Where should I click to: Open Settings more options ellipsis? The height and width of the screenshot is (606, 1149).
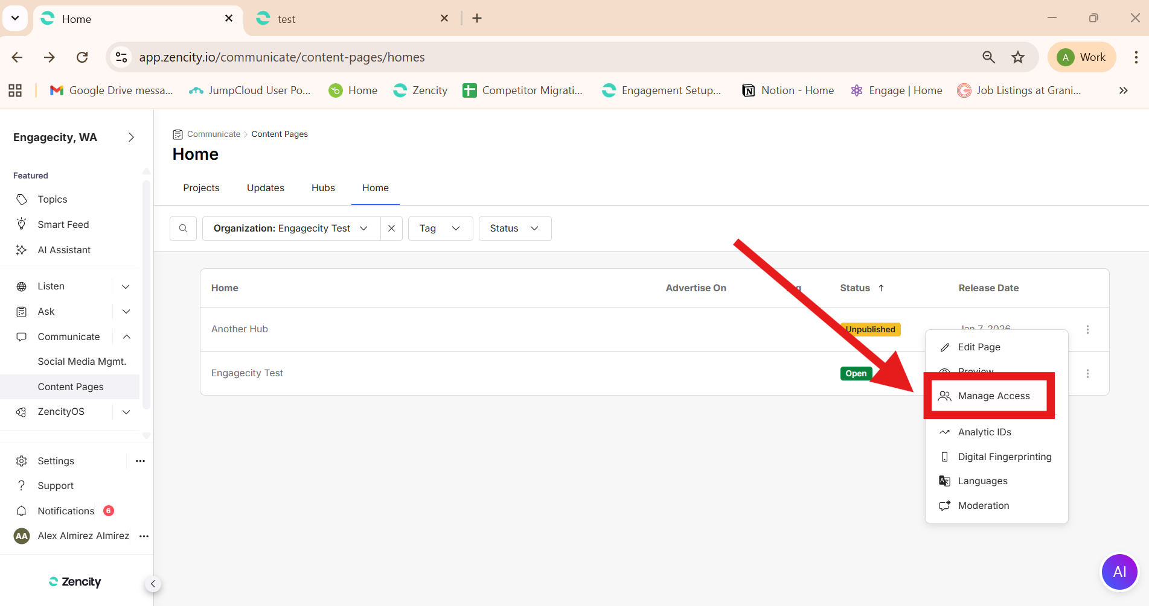point(140,461)
